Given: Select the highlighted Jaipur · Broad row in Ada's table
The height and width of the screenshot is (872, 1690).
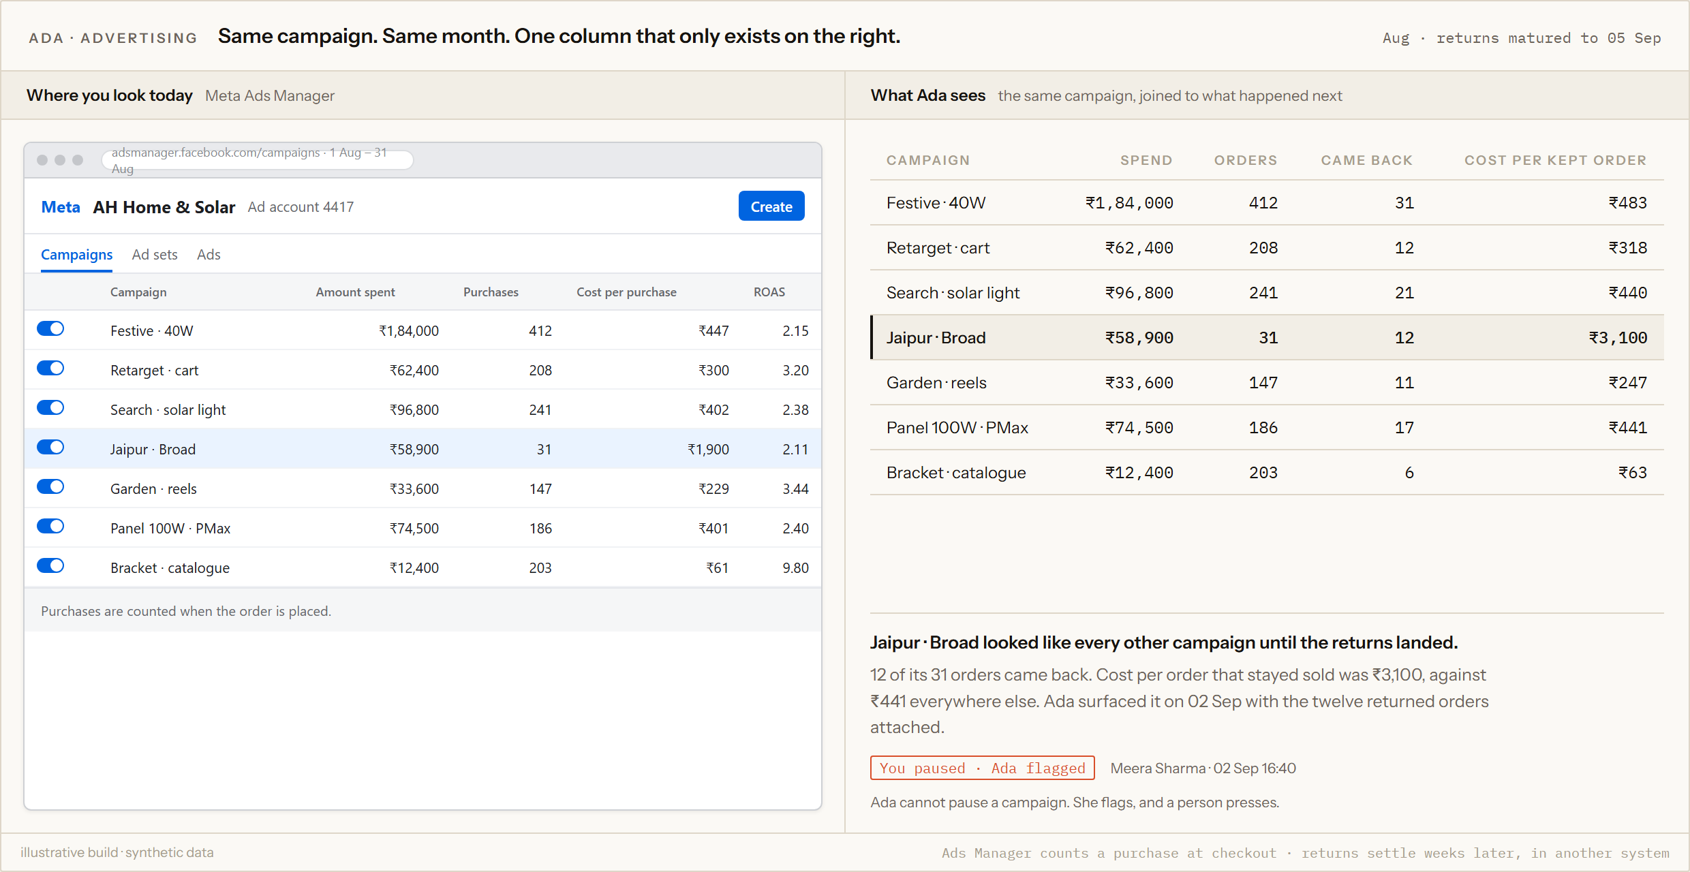Looking at the screenshot, I should point(1267,337).
